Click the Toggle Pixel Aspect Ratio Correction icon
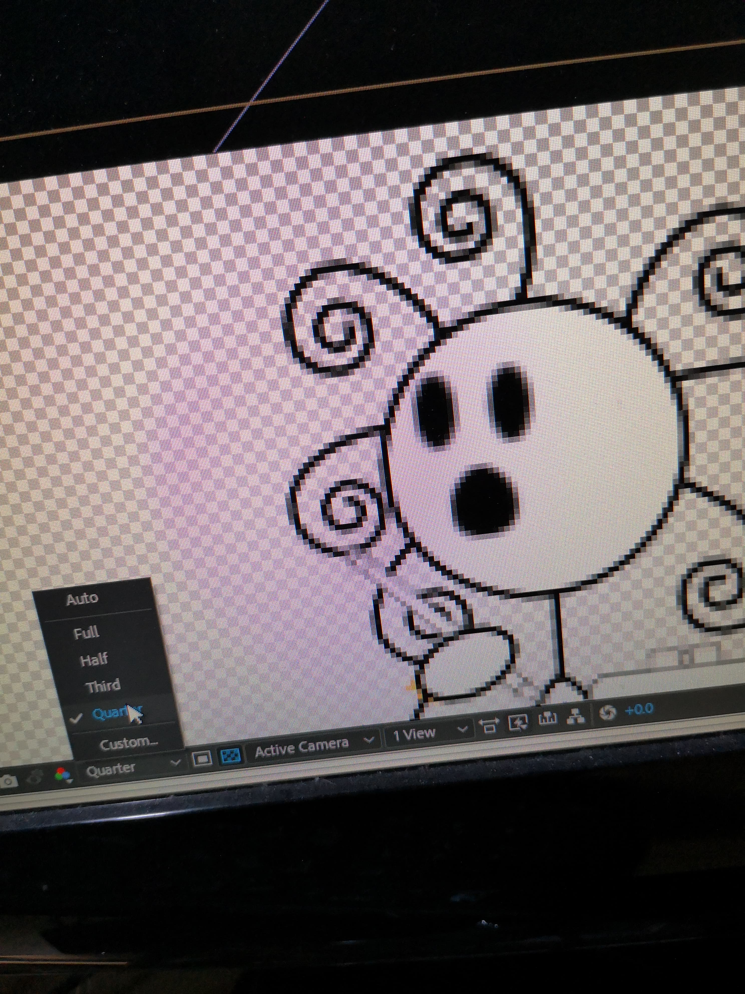745x994 pixels. [x=489, y=725]
